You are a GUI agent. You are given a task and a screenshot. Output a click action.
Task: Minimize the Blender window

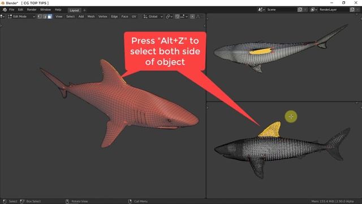tap(332, 3)
